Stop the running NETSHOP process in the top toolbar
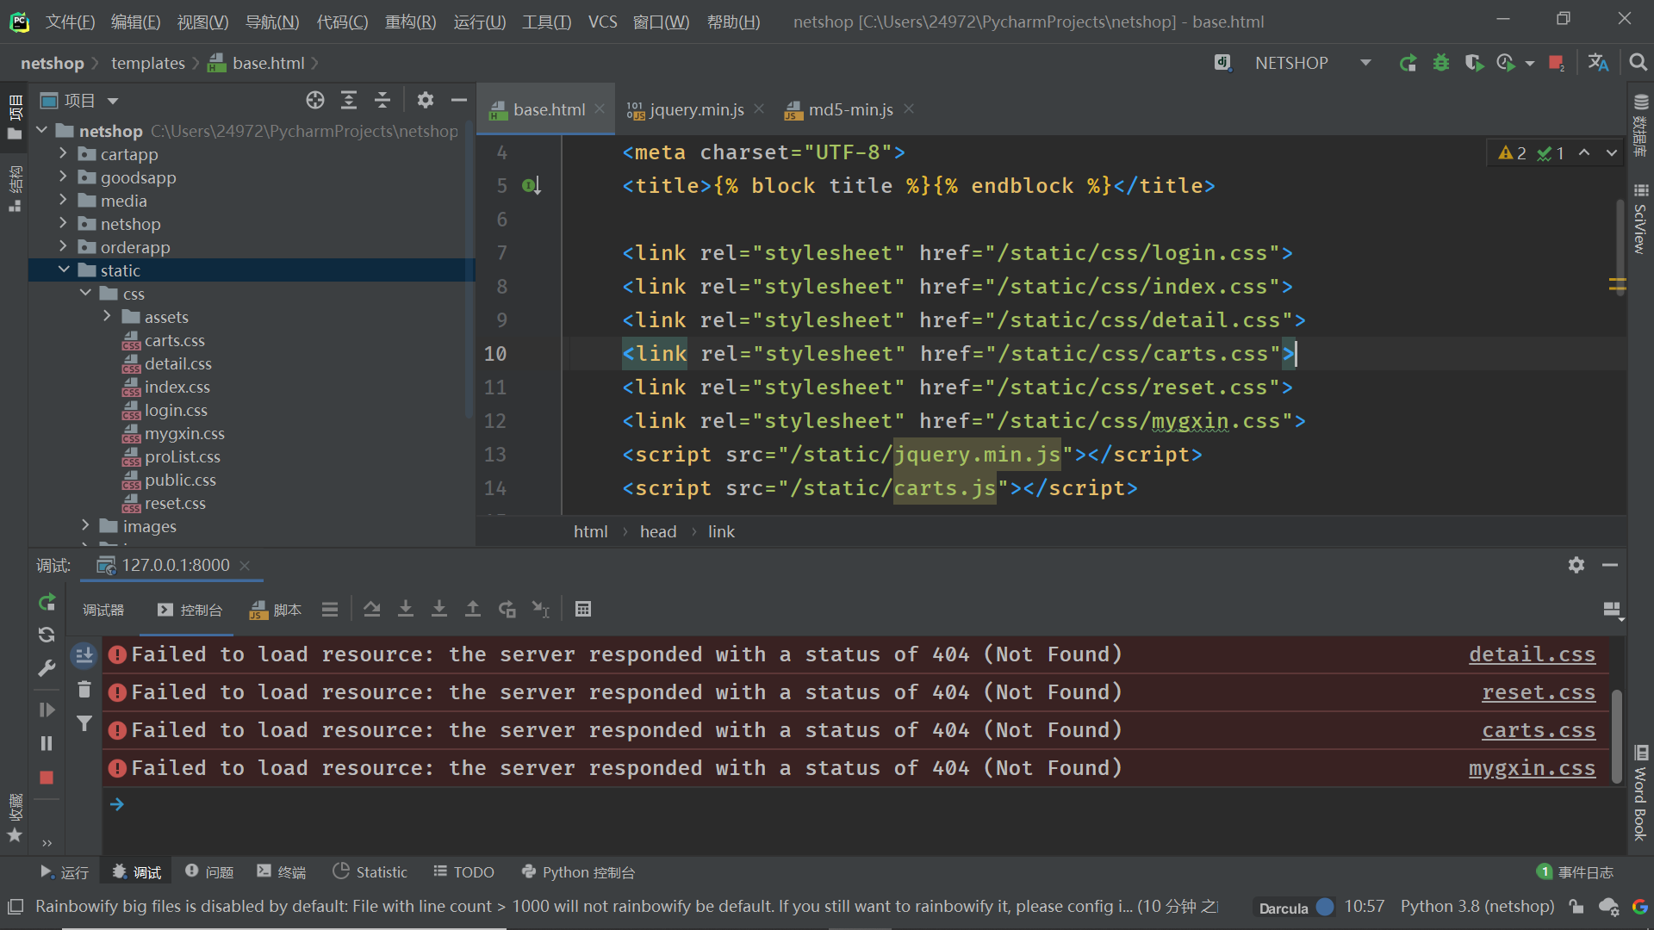The width and height of the screenshot is (1654, 930). (1556, 63)
